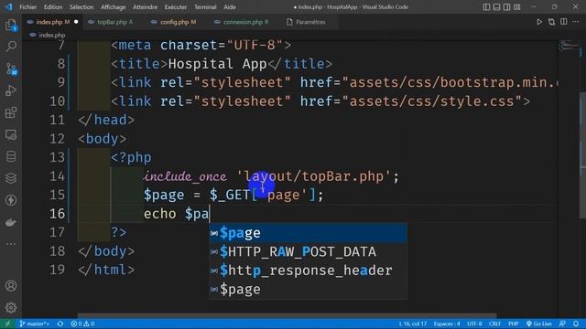Toggle the secondary side bar layout icon
Viewport: 586px width, 329px height.
506,6
